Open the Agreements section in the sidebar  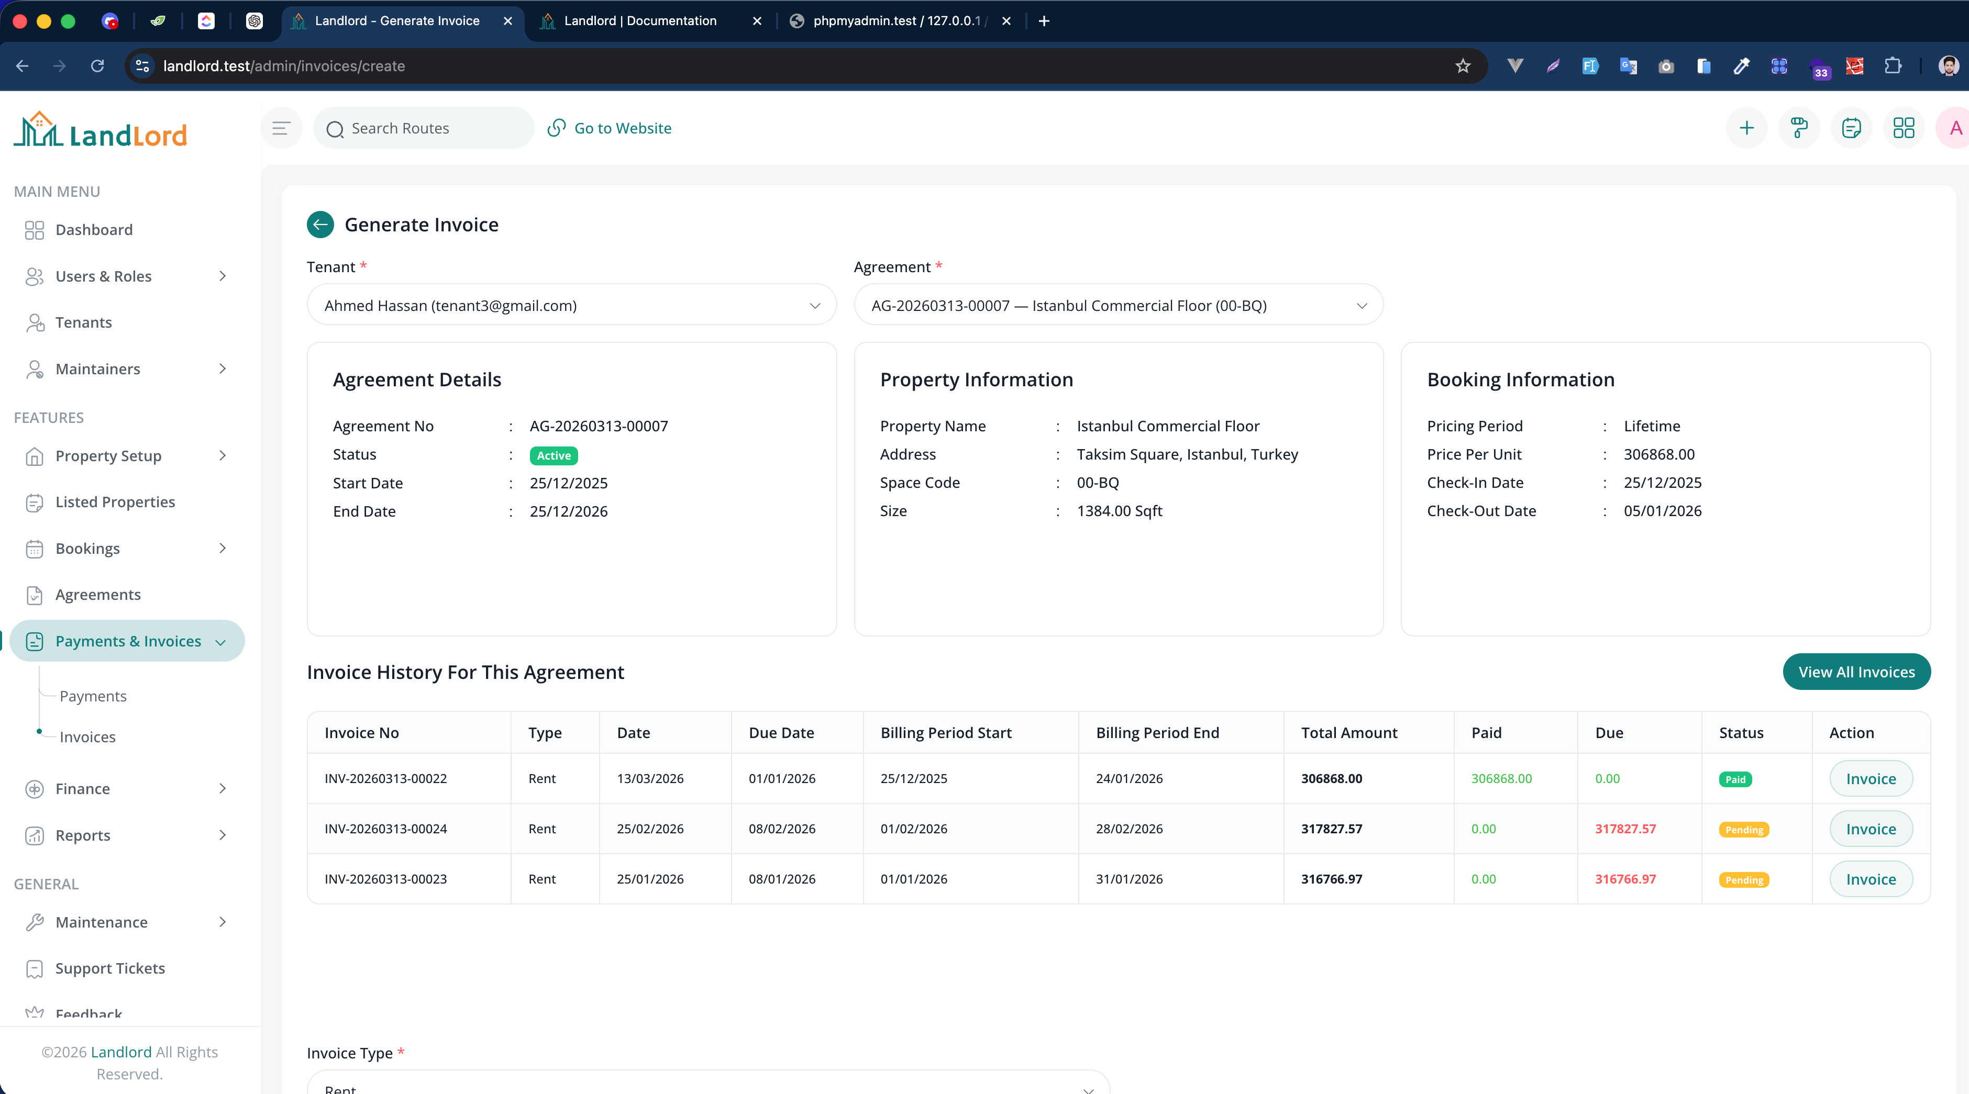click(98, 594)
